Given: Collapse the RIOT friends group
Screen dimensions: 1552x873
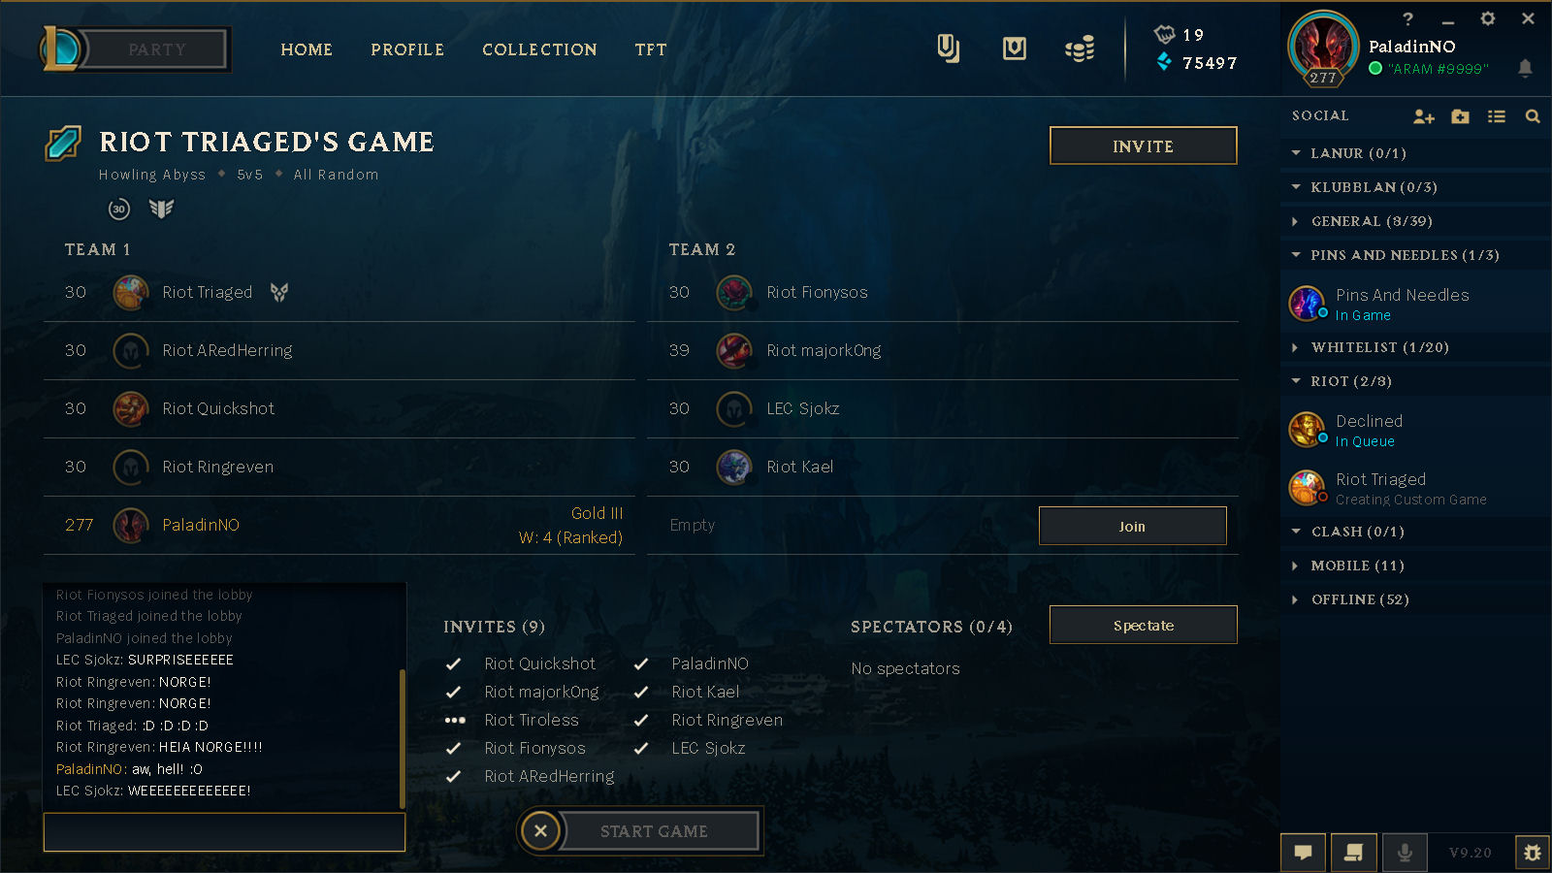Looking at the screenshot, I should coord(1416,381).
